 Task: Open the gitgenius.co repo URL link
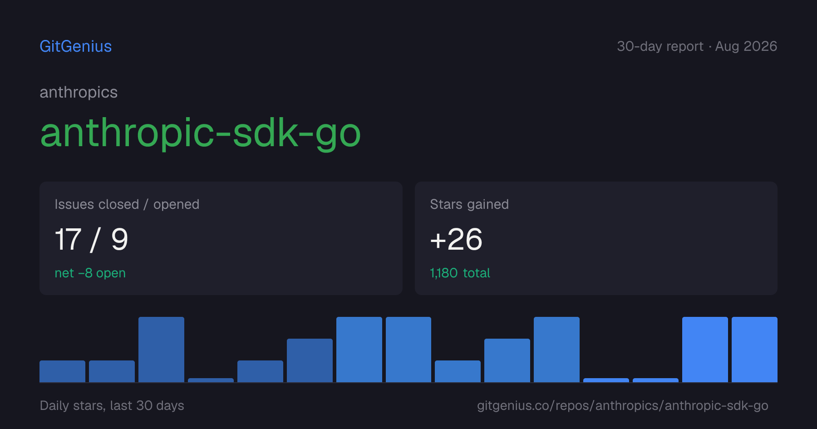coord(622,405)
